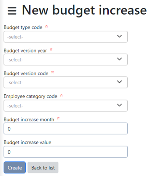Open the hamburger menu icon
The image size is (157, 176).
coord(12,11)
